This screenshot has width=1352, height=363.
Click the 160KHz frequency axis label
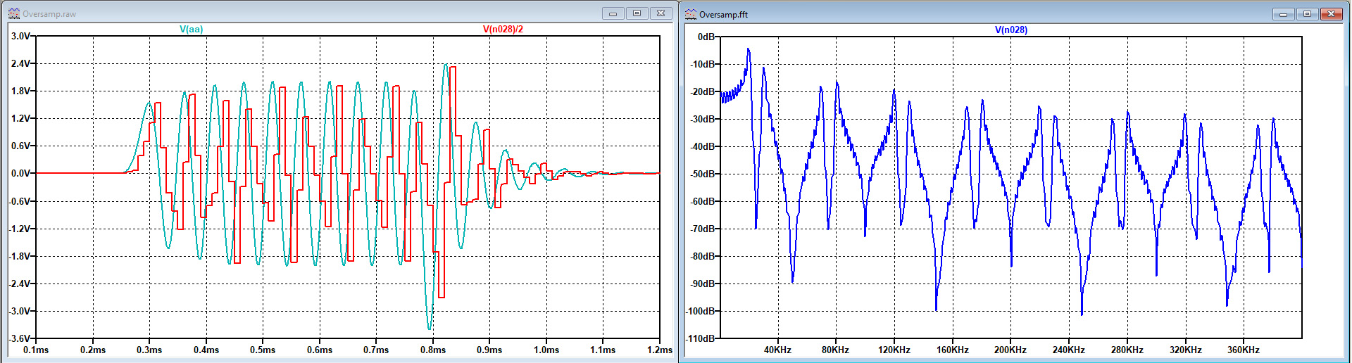pos(952,350)
